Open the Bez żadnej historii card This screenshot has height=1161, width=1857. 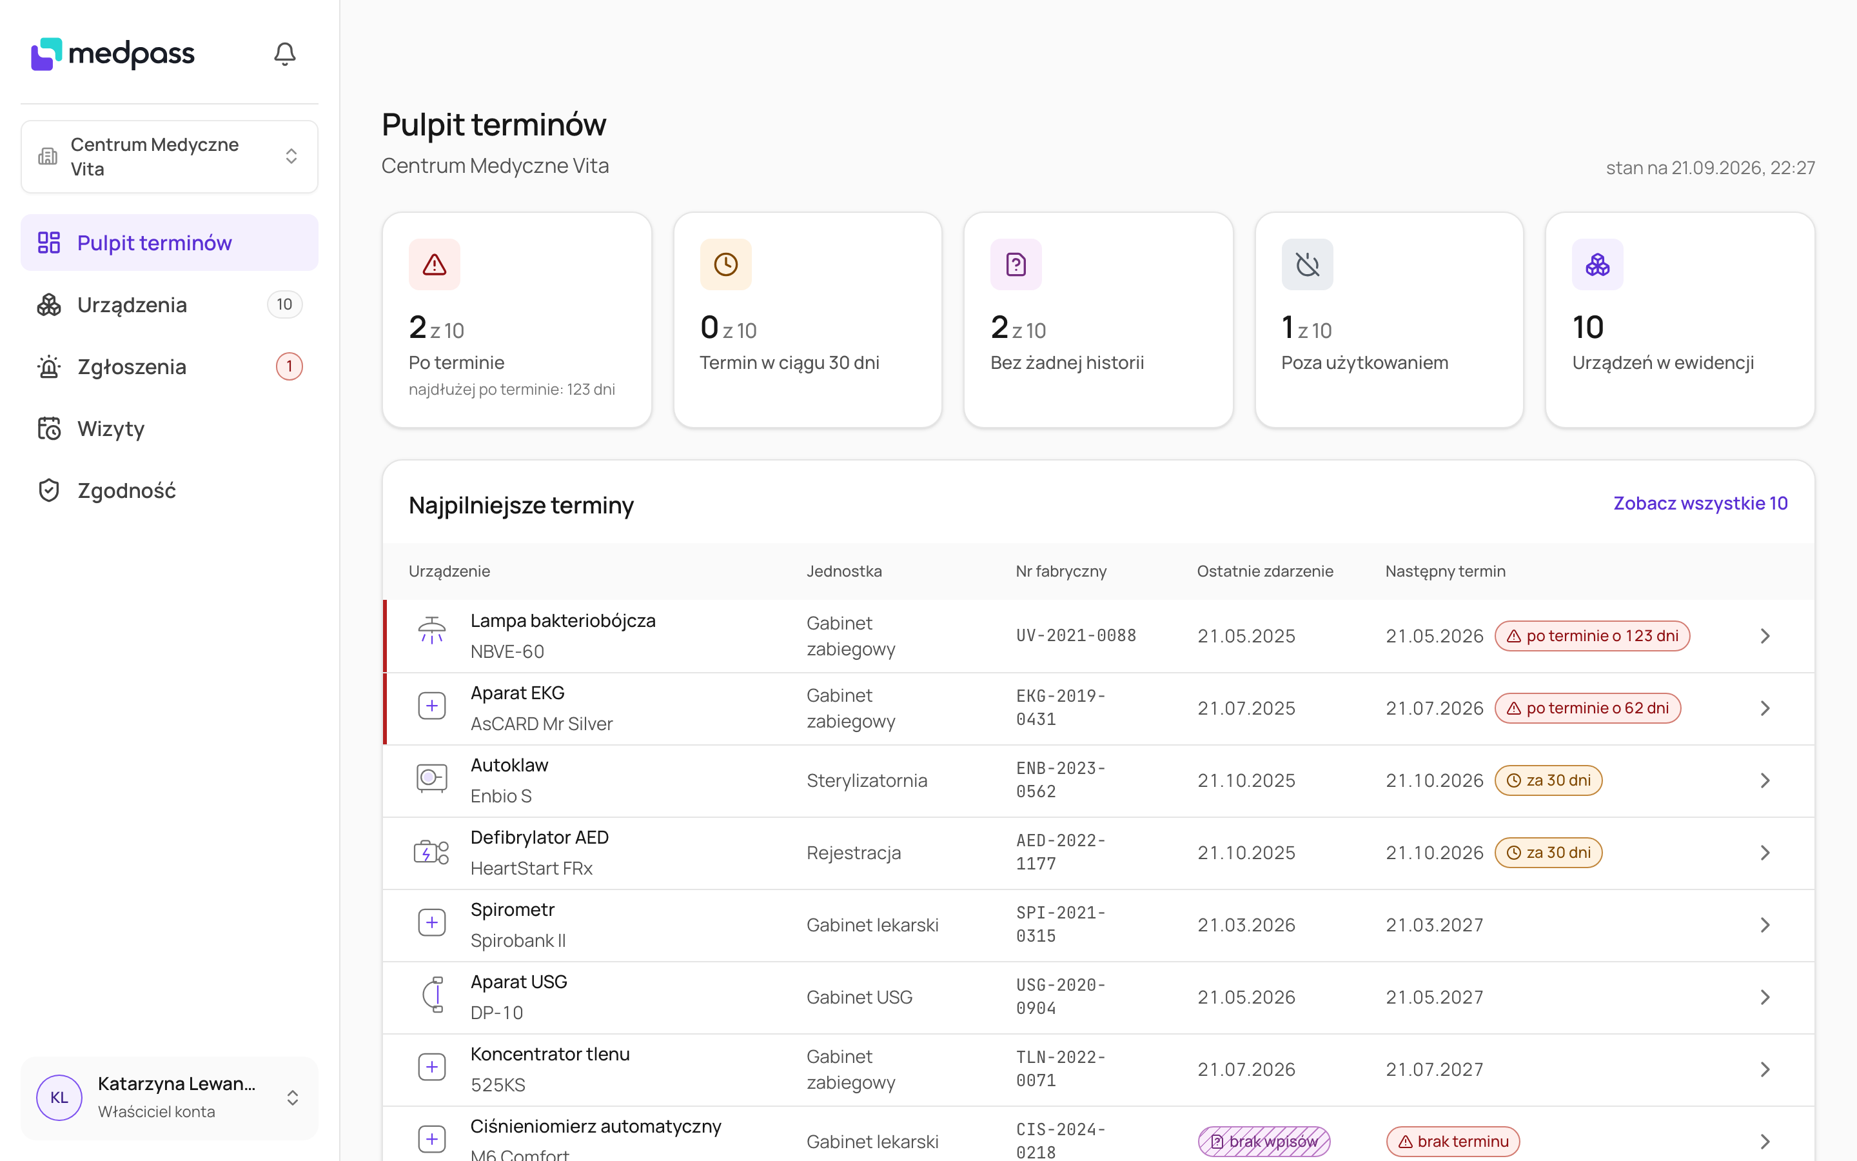(1099, 320)
